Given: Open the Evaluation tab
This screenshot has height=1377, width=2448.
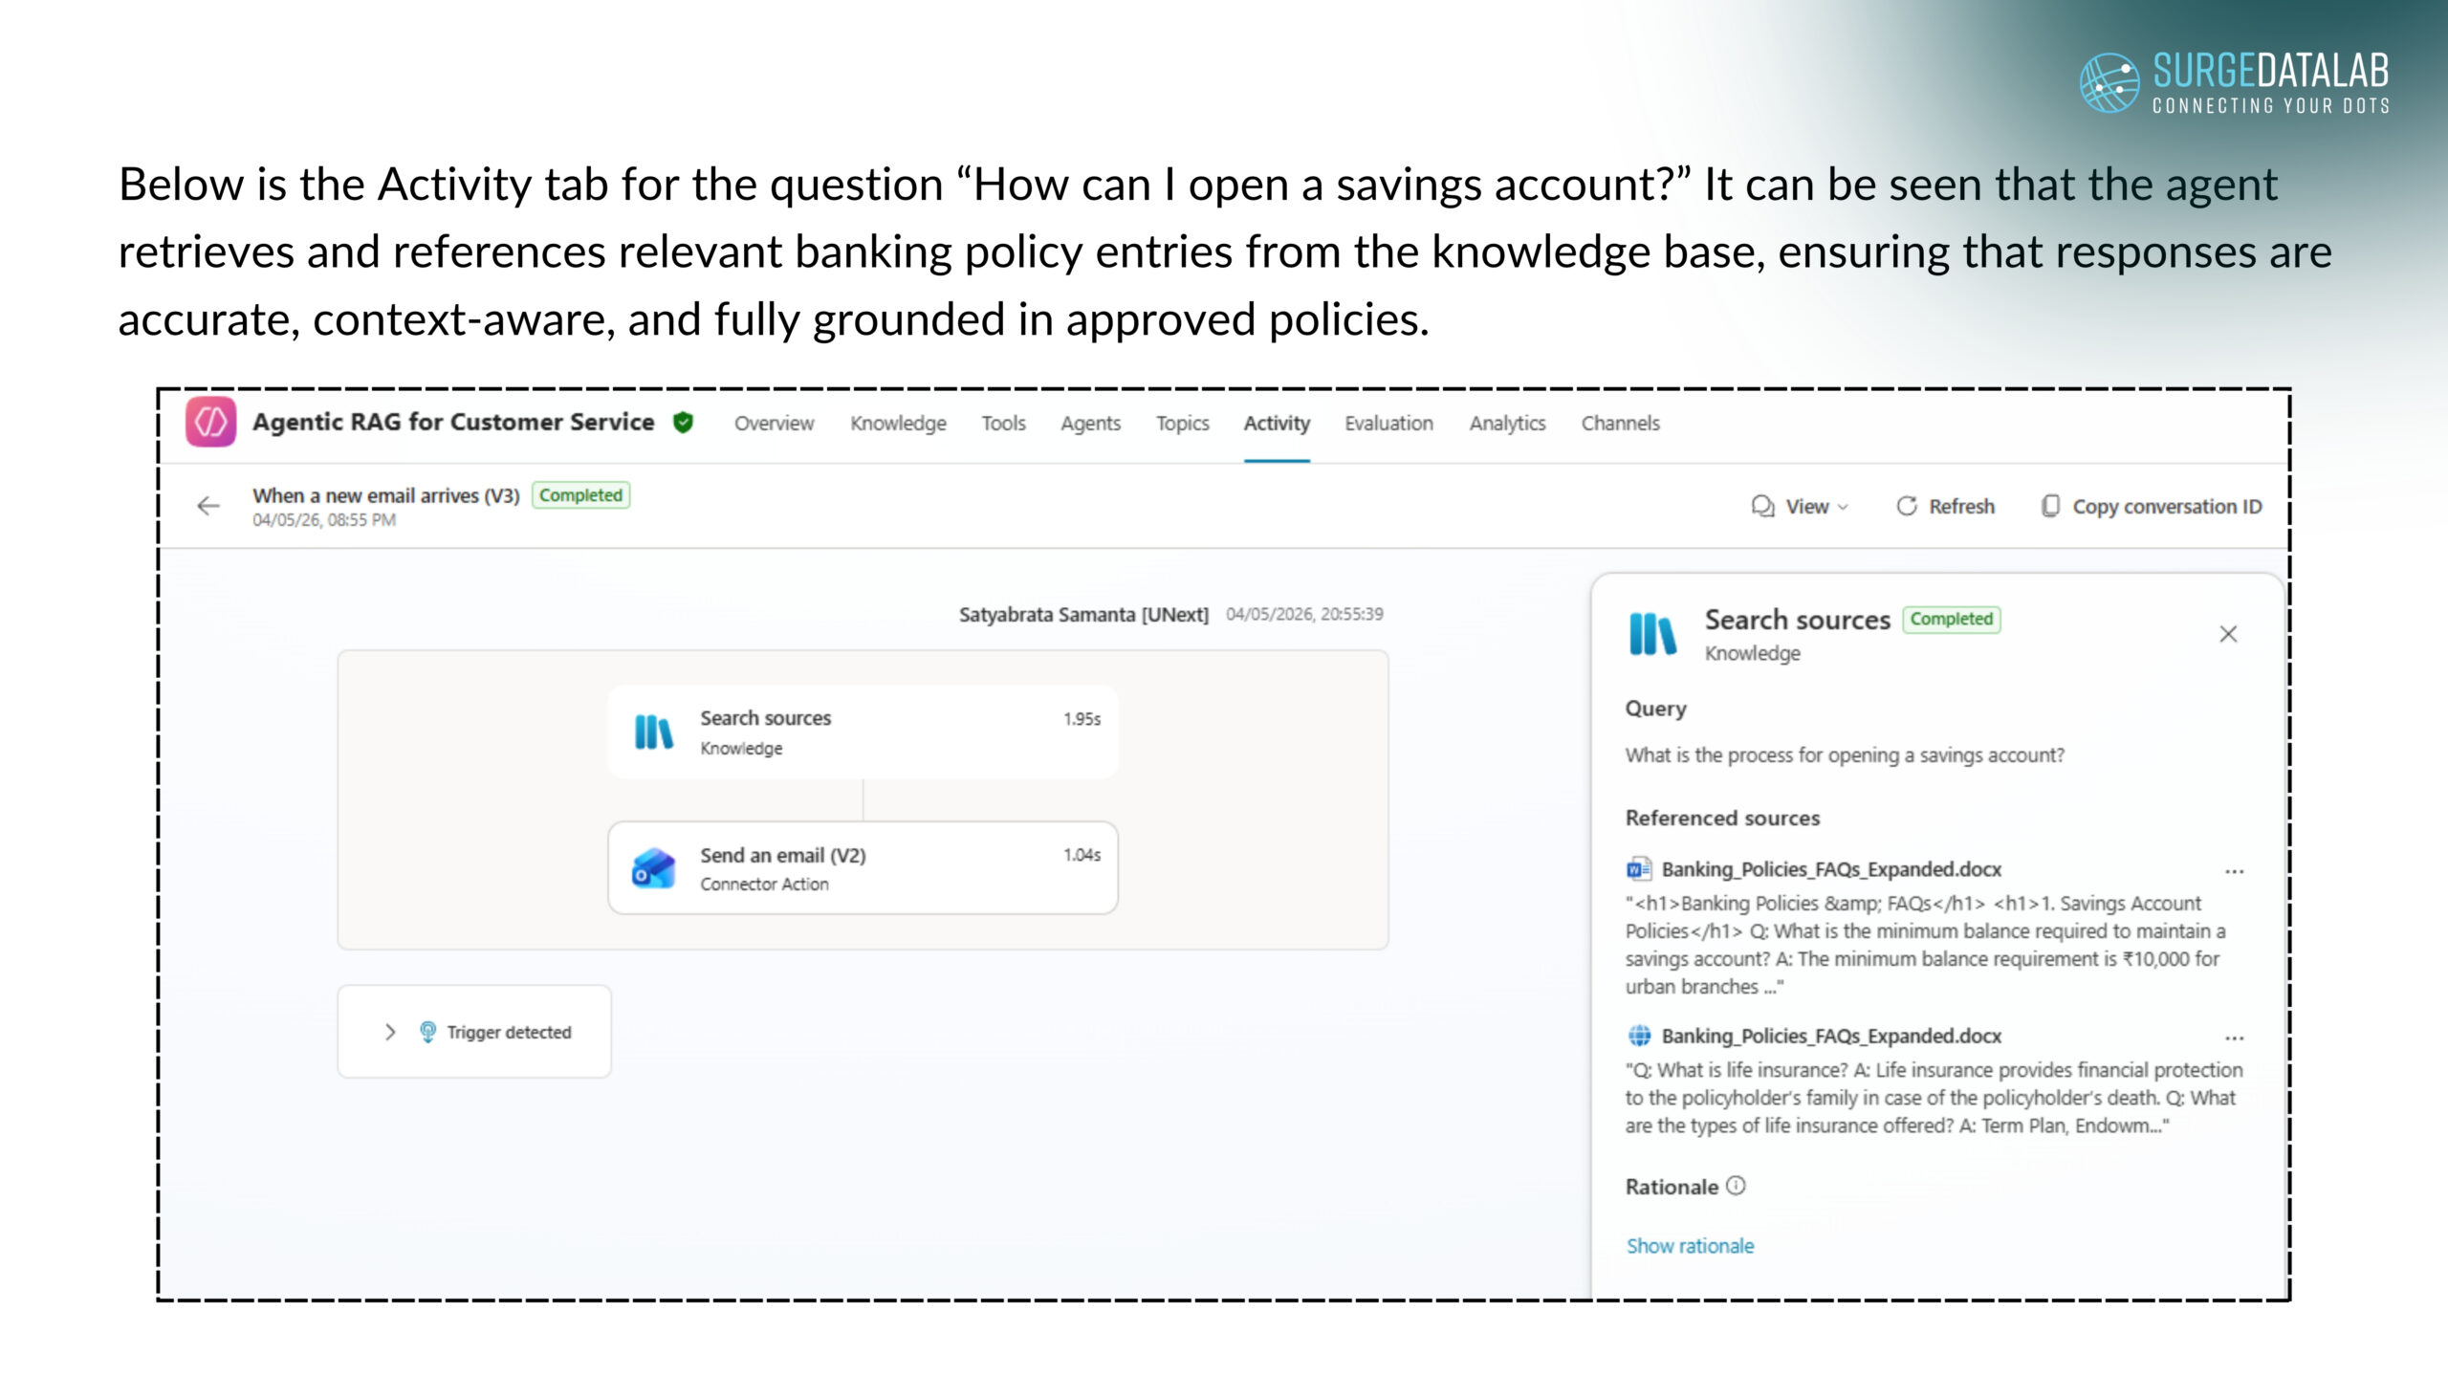Looking at the screenshot, I should point(1388,423).
